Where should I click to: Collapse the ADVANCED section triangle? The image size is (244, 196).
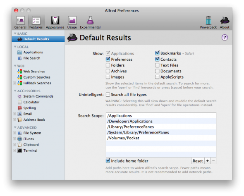(15, 127)
